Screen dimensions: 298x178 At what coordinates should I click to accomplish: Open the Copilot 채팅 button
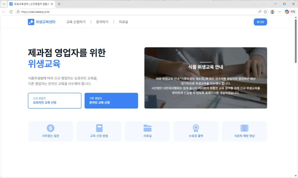point(290,12)
